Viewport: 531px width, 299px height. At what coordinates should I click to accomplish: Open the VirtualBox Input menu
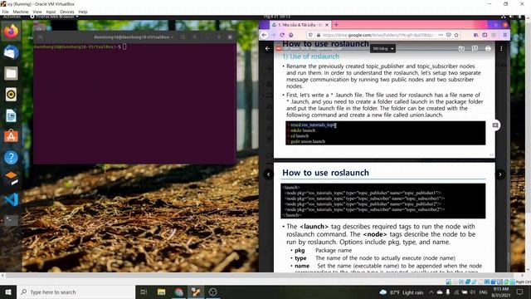[x=51, y=12]
